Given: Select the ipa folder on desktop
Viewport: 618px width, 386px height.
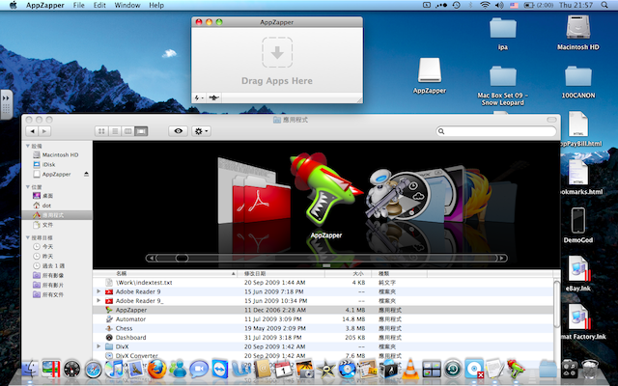Looking at the screenshot, I should [502, 34].
